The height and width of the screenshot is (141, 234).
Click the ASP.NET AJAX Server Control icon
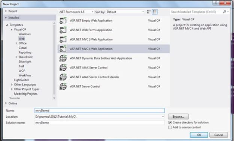pyautogui.click(x=63, y=68)
